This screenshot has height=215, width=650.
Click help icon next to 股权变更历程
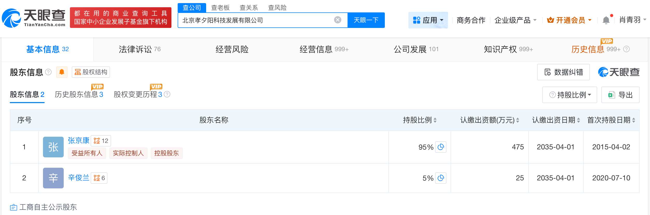pyautogui.click(x=167, y=94)
